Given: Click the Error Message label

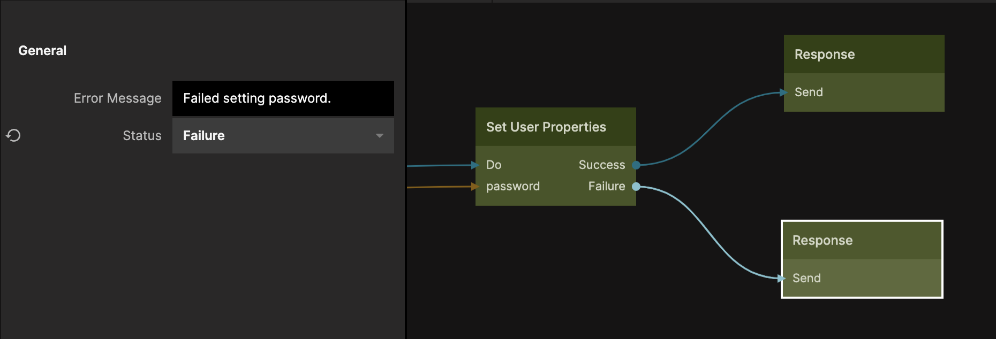Looking at the screenshot, I should click(117, 98).
